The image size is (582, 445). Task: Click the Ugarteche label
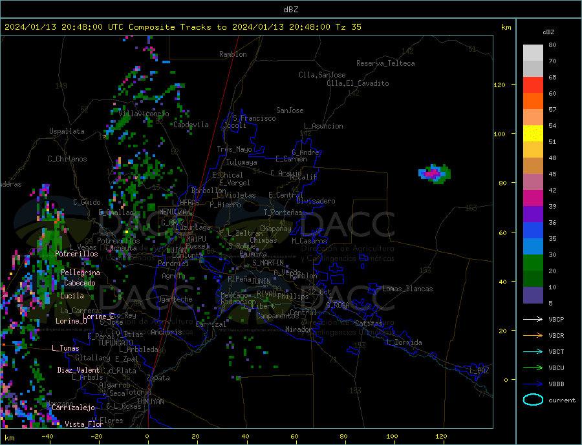click(x=175, y=299)
